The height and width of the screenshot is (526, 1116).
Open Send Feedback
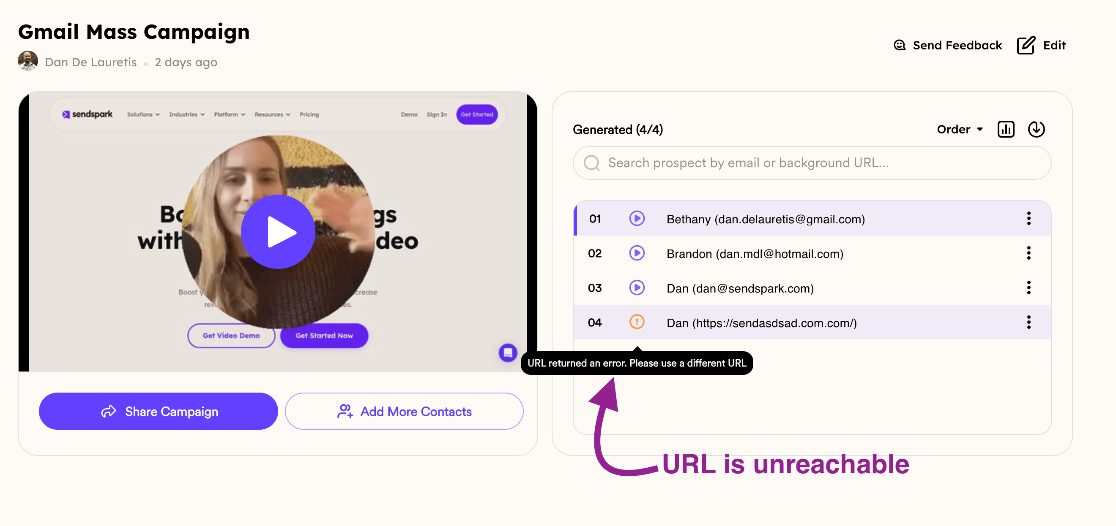(x=947, y=45)
